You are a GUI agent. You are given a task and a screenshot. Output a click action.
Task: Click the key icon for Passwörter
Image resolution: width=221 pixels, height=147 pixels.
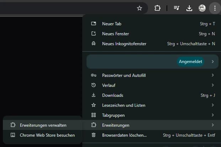tap(94, 75)
